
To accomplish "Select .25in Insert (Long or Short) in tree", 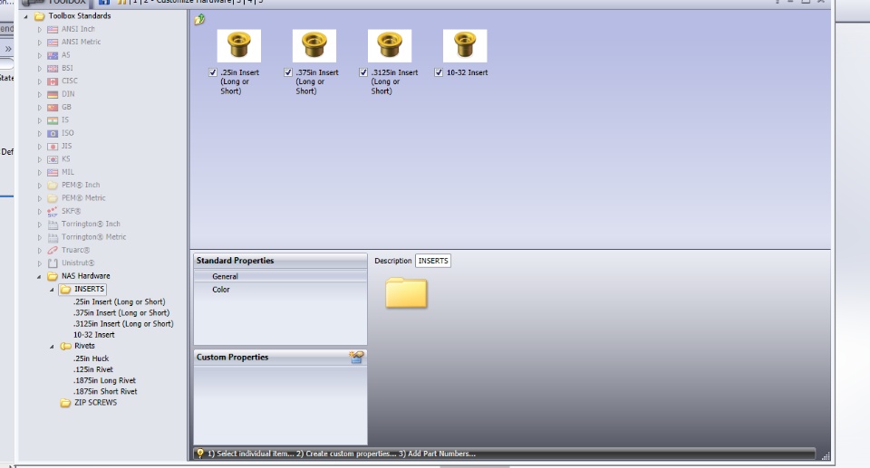I will [120, 302].
